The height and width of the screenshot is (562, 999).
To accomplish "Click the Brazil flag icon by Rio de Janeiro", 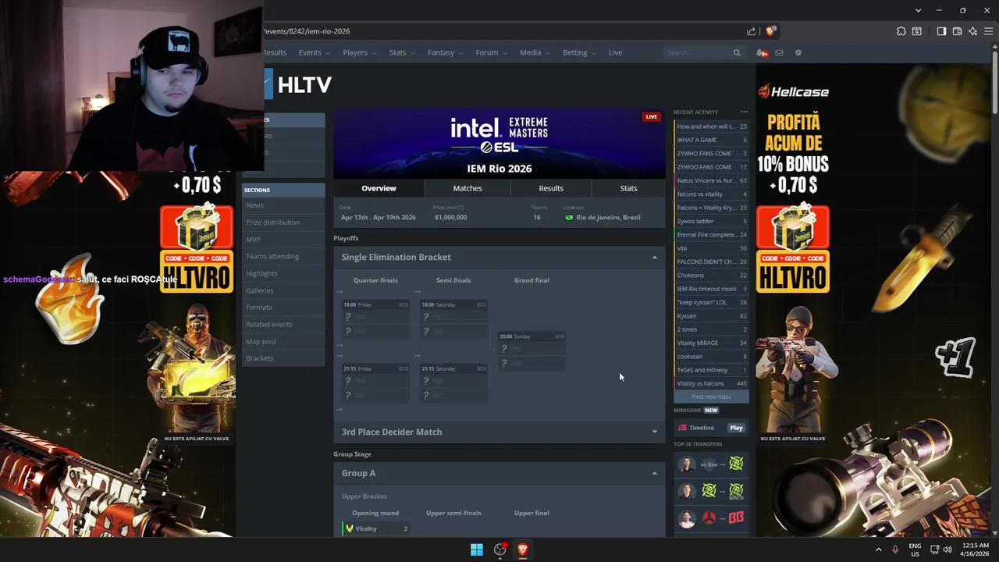I will pyautogui.click(x=569, y=218).
